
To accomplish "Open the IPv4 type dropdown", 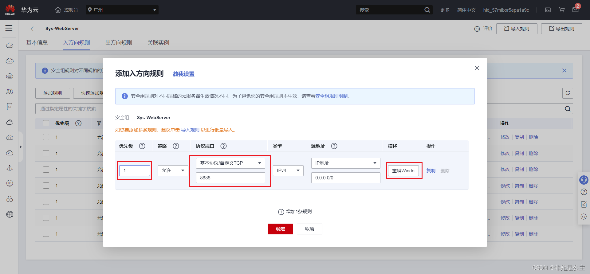I will (x=288, y=170).
